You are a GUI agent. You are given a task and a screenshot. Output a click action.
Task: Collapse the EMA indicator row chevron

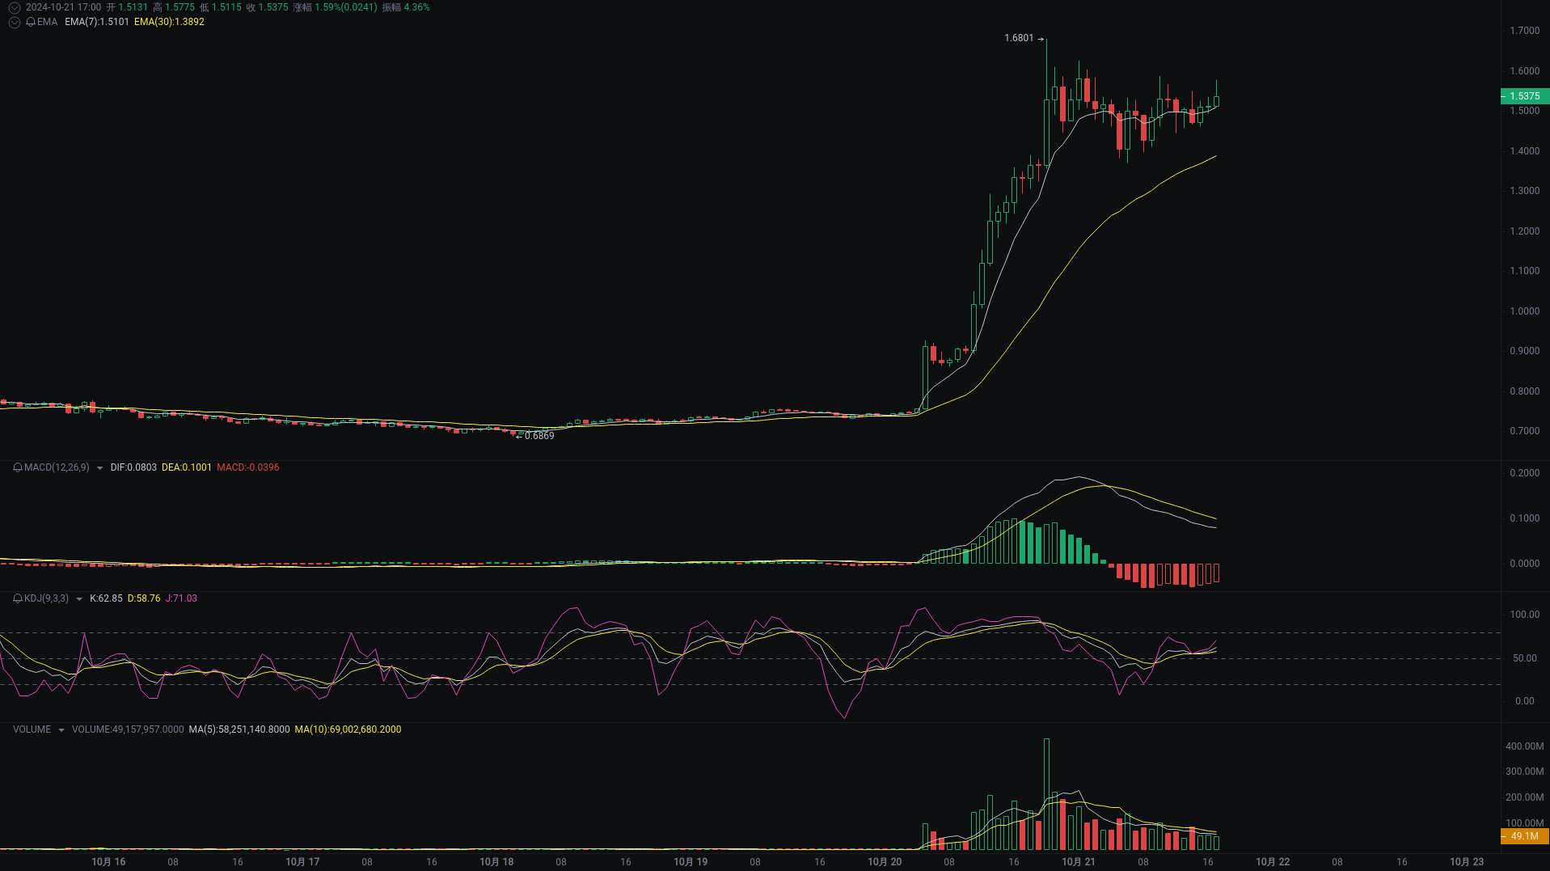click(x=15, y=22)
